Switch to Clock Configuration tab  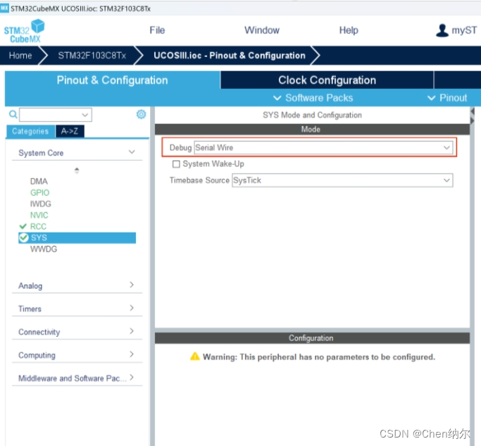(327, 80)
